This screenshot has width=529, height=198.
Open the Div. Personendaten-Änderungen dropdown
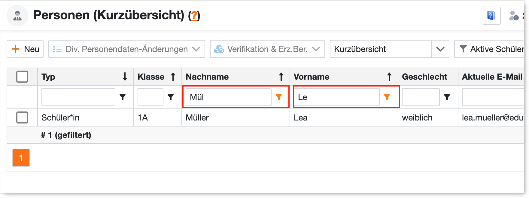[x=126, y=49]
